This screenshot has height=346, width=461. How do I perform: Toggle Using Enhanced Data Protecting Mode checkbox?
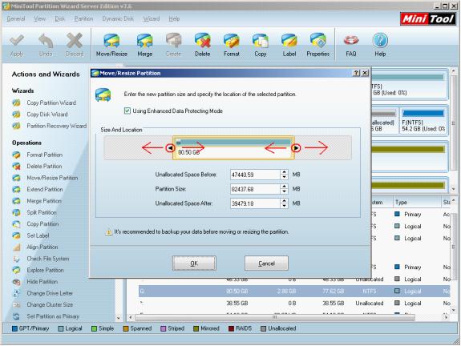click(127, 111)
